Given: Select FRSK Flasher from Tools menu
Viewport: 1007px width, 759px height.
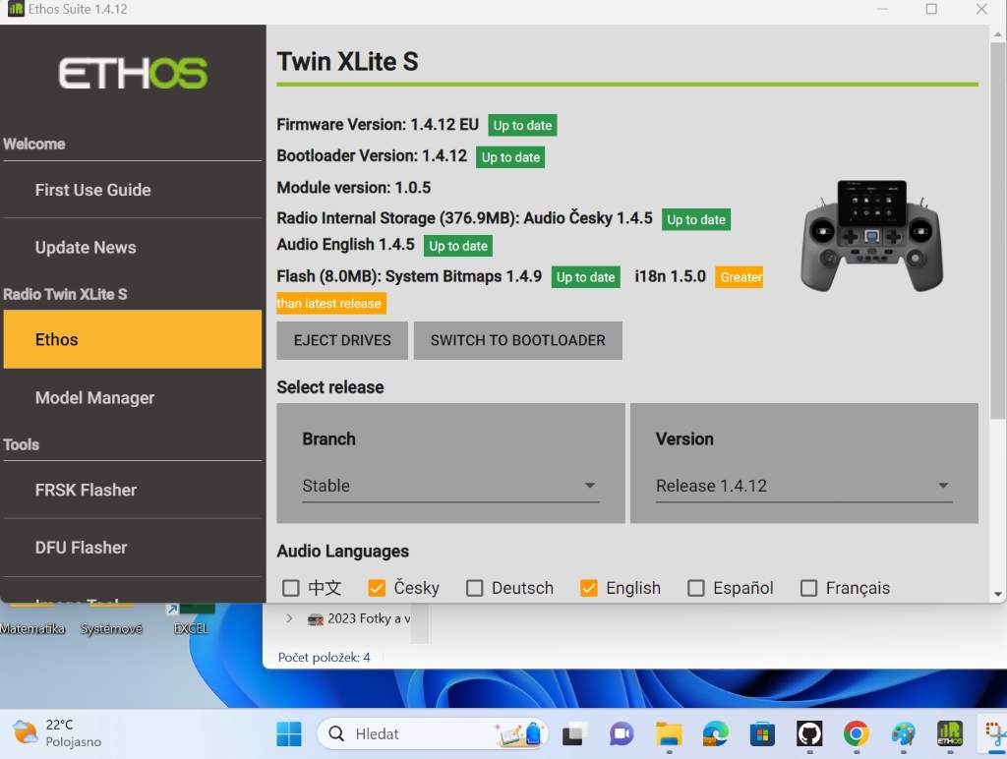Looking at the screenshot, I should point(86,490).
